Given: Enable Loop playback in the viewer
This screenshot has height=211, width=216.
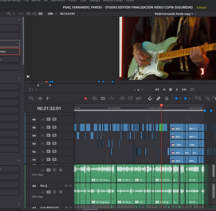Looking at the screenshot, I should tap(192, 89).
